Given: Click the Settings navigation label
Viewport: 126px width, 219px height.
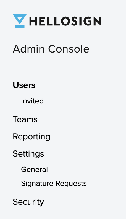Looking at the screenshot, I should [28, 154].
